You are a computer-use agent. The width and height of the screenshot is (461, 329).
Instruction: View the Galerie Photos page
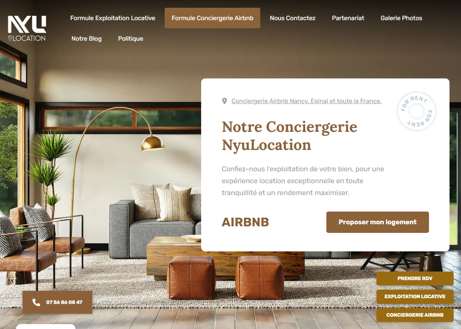click(x=401, y=18)
